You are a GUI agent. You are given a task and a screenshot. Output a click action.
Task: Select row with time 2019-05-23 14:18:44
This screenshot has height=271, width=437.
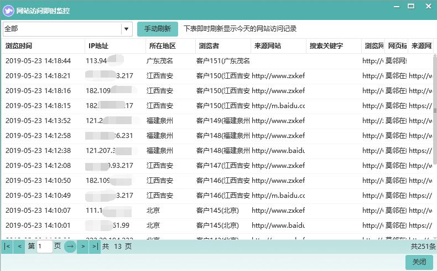click(x=217, y=61)
